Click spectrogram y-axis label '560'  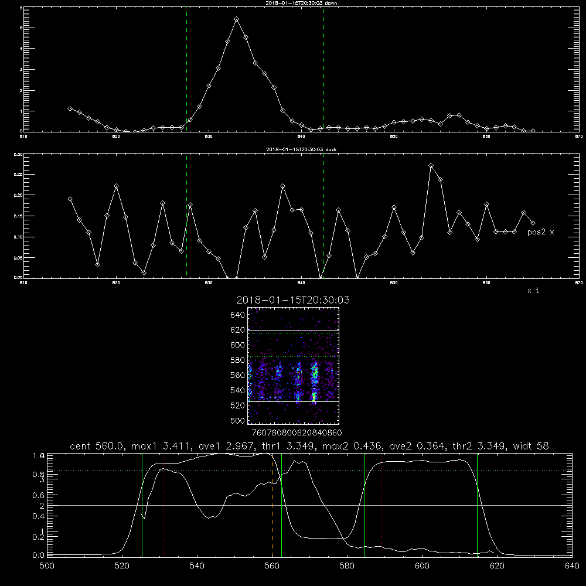(x=237, y=375)
